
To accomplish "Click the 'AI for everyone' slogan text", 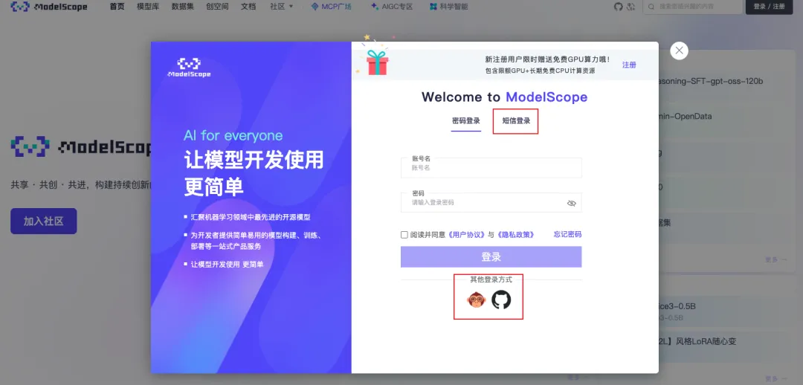I will click(x=233, y=136).
